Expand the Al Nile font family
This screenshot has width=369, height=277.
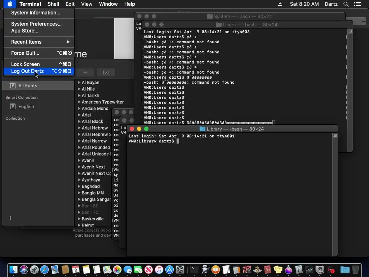(79, 89)
